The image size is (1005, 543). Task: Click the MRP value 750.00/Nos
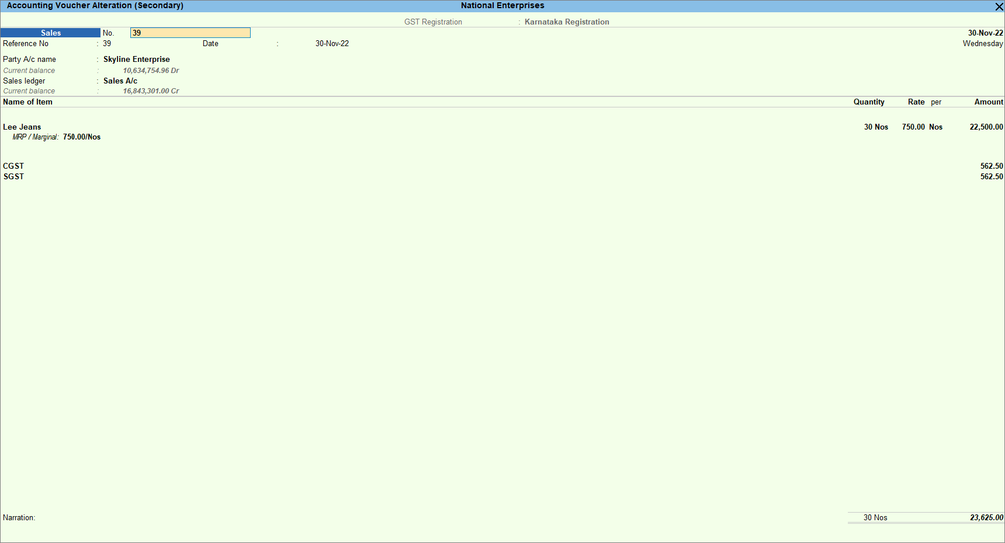coord(82,137)
